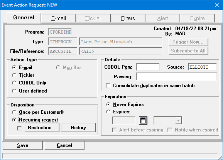Edit the Source field containing ELLIOTT
This screenshot has width=223, height=160.
pyautogui.click(x=203, y=67)
